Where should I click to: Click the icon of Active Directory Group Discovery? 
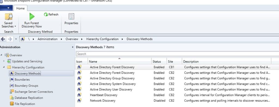point(79,78)
